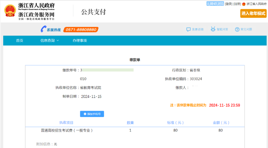Click the 公共支付 page heading
The height and width of the screenshot is (148, 268).
[x=93, y=12]
